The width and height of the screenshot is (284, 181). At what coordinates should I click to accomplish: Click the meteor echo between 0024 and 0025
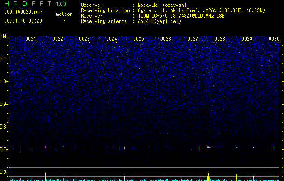tap(125, 148)
